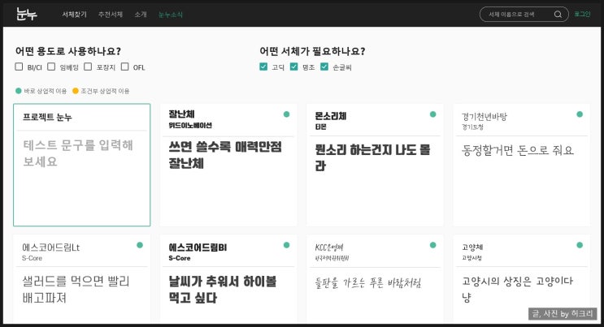The height and width of the screenshot is (327, 604).
Task: Open the 잘난체 font title
Action: [x=182, y=114]
